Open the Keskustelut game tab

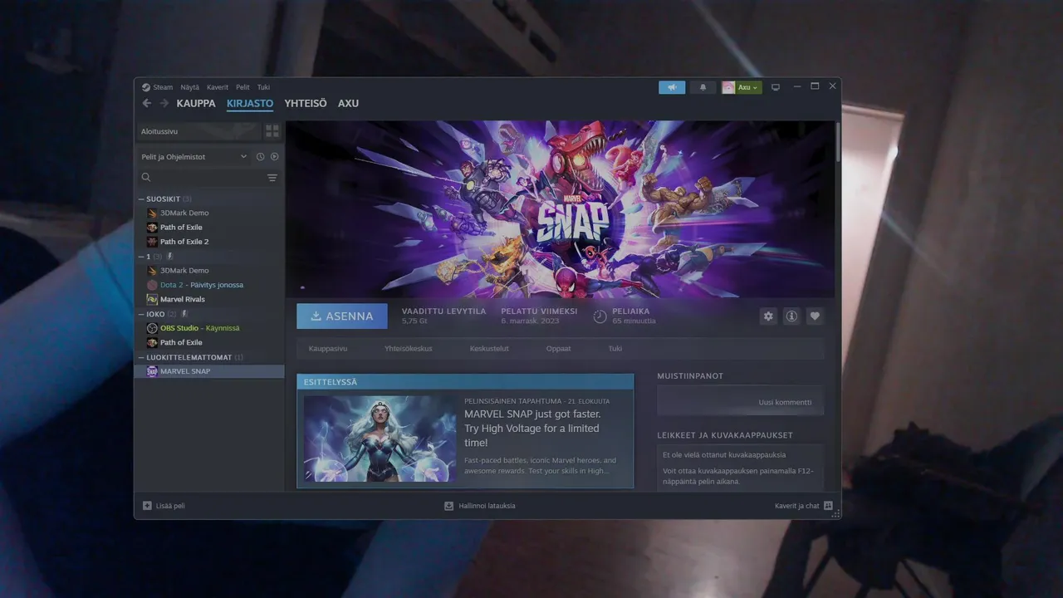coord(489,349)
